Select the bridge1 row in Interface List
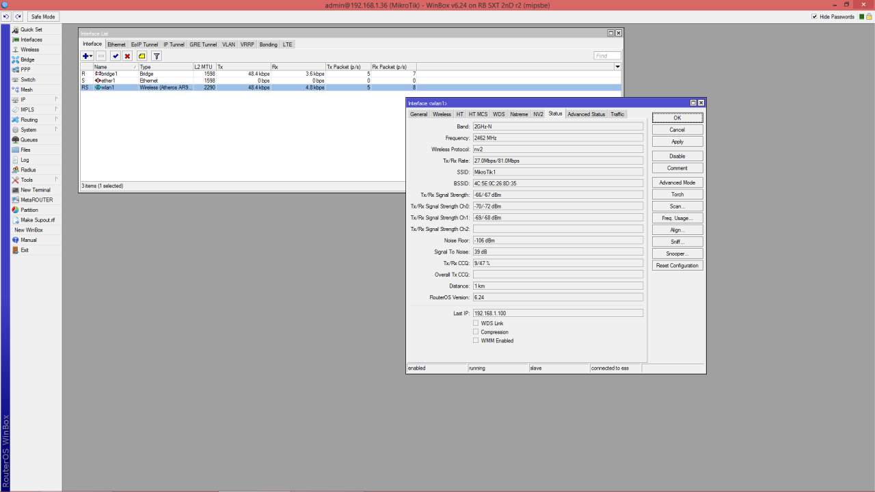Image resolution: width=875 pixels, height=492 pixels. tap(351, 74)
